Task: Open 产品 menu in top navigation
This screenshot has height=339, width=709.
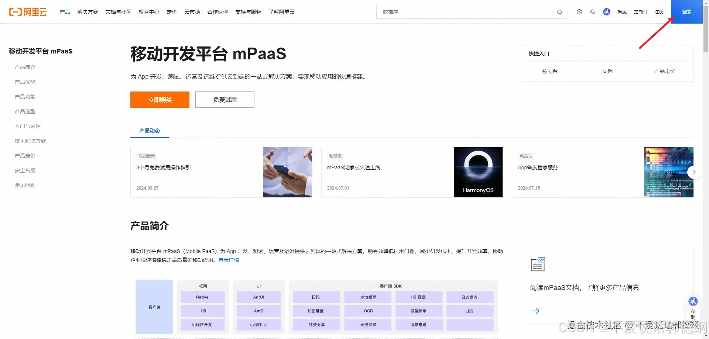Action: click(65, 12)
